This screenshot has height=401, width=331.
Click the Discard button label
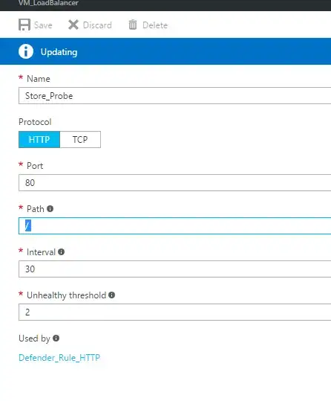coord(97,25)
